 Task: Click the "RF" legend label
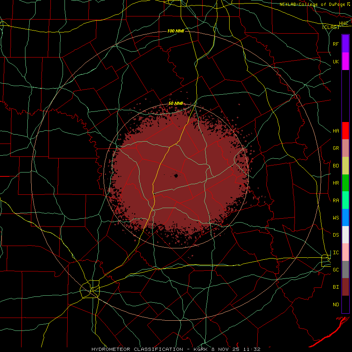(x=336, y=44)
